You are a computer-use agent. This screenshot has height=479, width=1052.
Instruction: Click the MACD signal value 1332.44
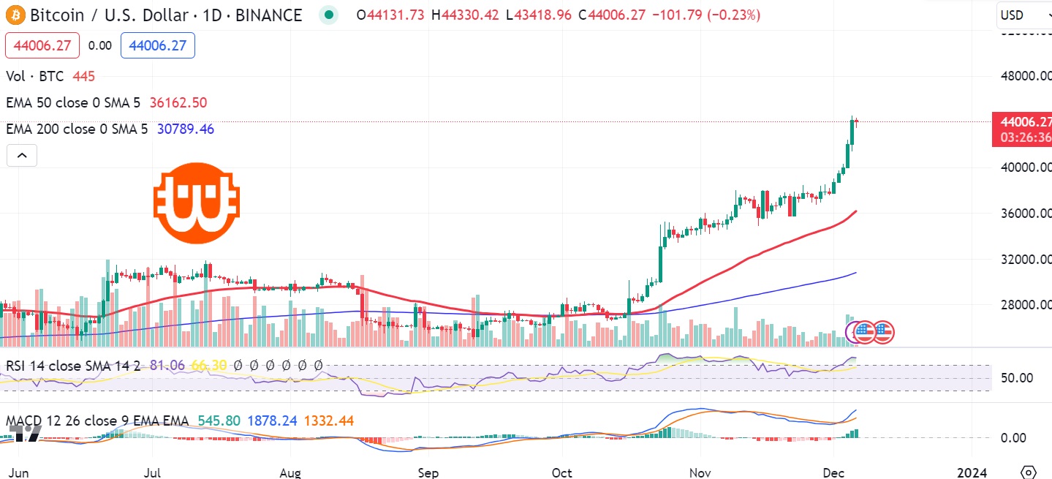(x=328, y=421)
